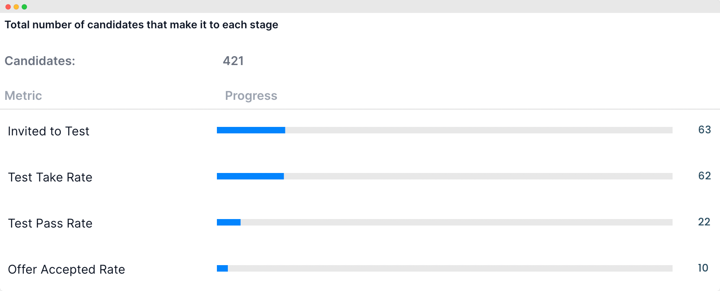Click the green maximize window button
The image size is (720, 291).
point(24,7)
